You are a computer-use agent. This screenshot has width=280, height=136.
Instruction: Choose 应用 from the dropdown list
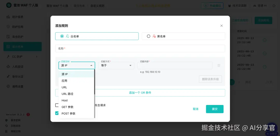[76, 81]
